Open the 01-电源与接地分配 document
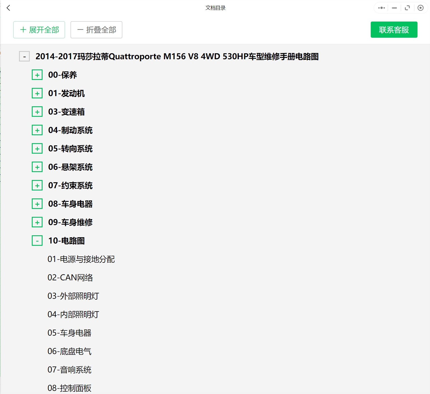Image resolution: width=430 pixels, height=394 pixels. point(81,259)
